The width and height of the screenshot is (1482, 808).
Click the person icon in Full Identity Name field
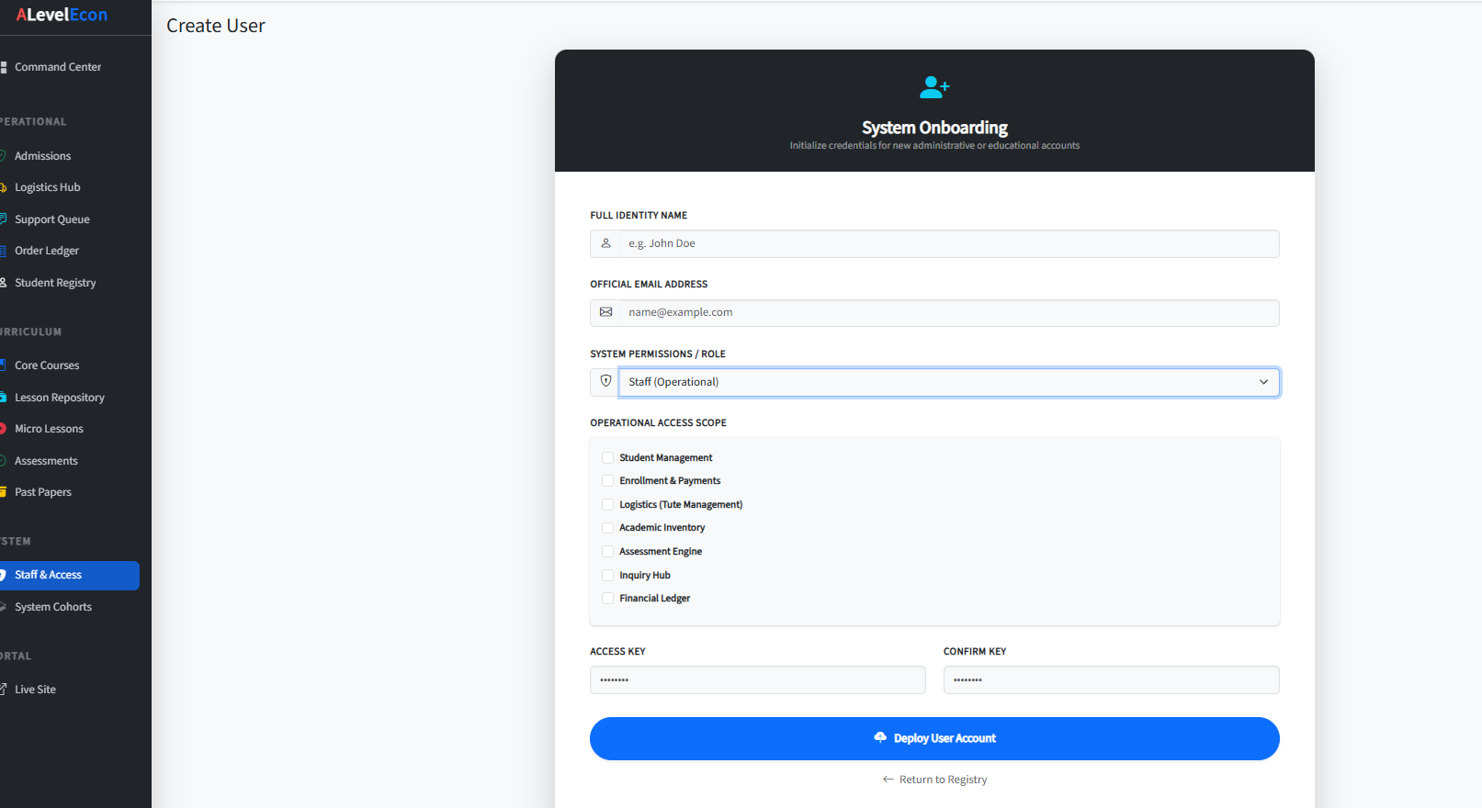[605, 243]
